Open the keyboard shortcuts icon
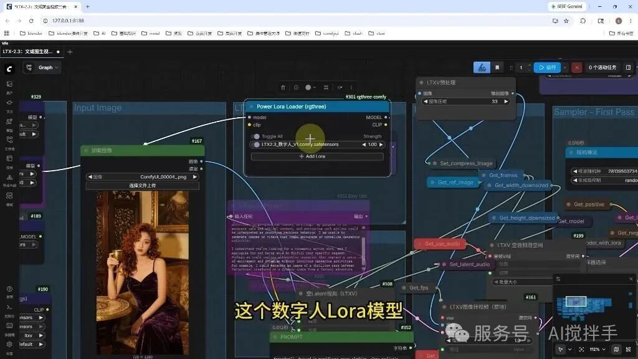Viewport: 638px width, 359px height. (9, 325)
